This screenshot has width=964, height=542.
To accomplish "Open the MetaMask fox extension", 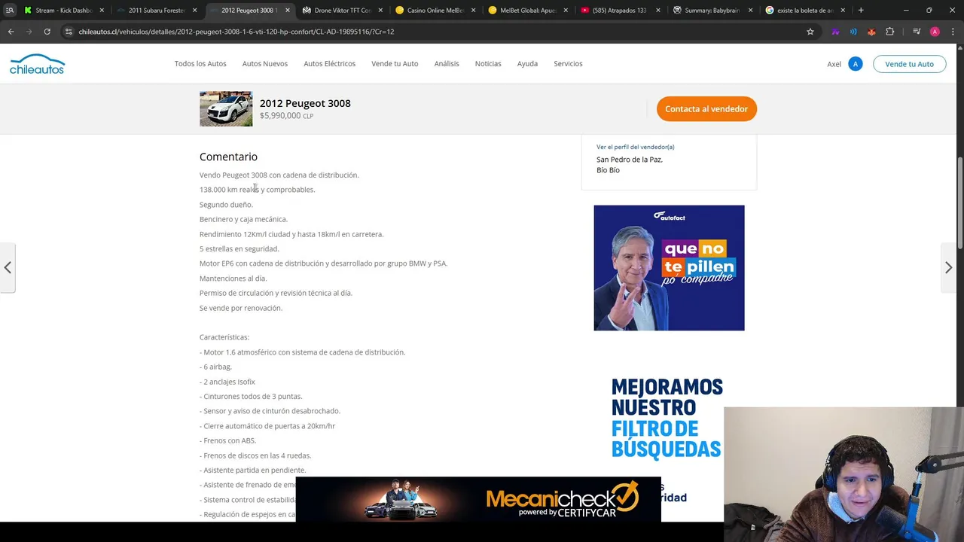I will (871, 32).
